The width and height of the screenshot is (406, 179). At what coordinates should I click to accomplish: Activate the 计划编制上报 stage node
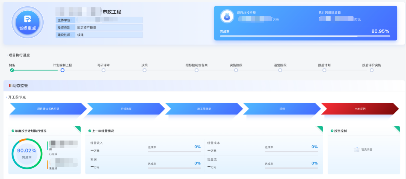62,70
